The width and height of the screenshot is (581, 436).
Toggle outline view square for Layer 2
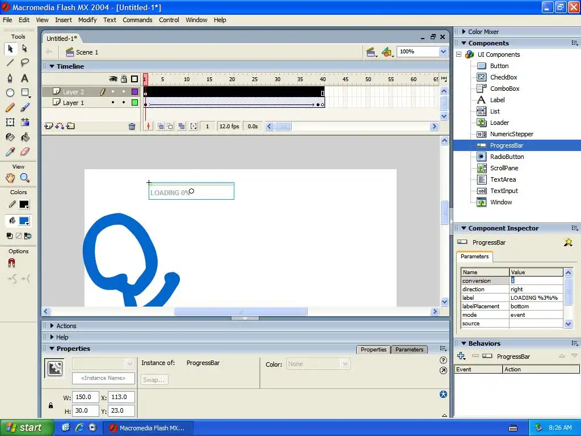pos(134,91)
